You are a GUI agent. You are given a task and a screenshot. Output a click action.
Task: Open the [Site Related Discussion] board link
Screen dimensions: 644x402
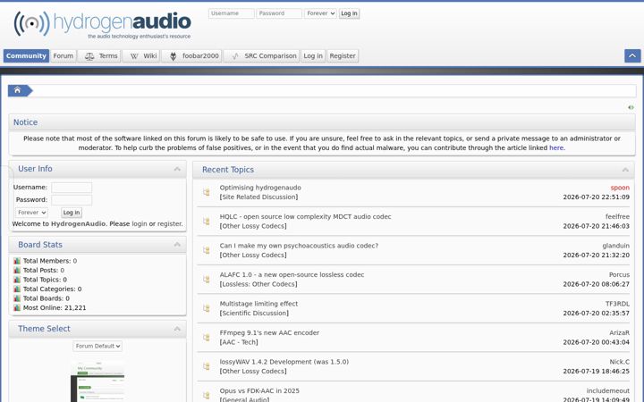(x=258, y=197)
